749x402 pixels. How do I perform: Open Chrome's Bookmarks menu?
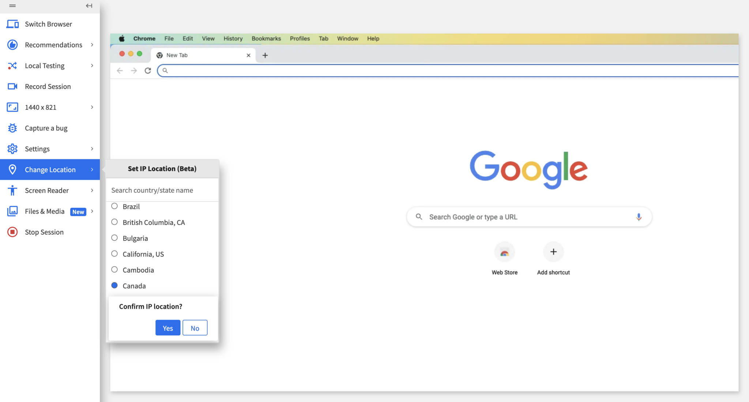pyautogui.click(x=266, y=38)
